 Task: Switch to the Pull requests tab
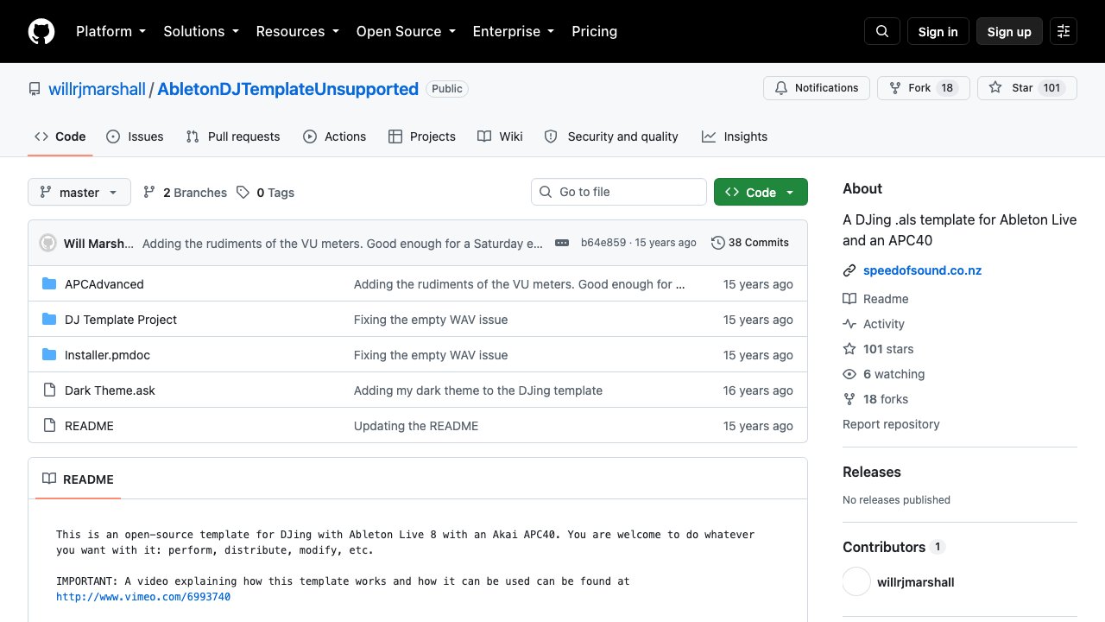[234, 136]
